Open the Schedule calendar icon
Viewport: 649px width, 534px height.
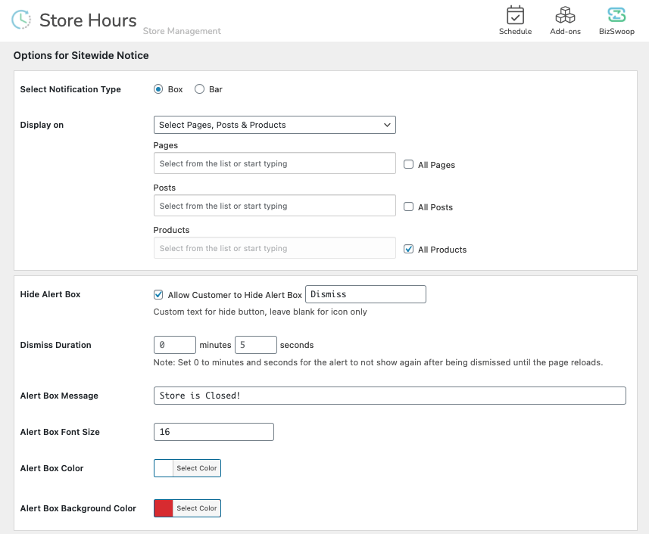click(515, 15)
